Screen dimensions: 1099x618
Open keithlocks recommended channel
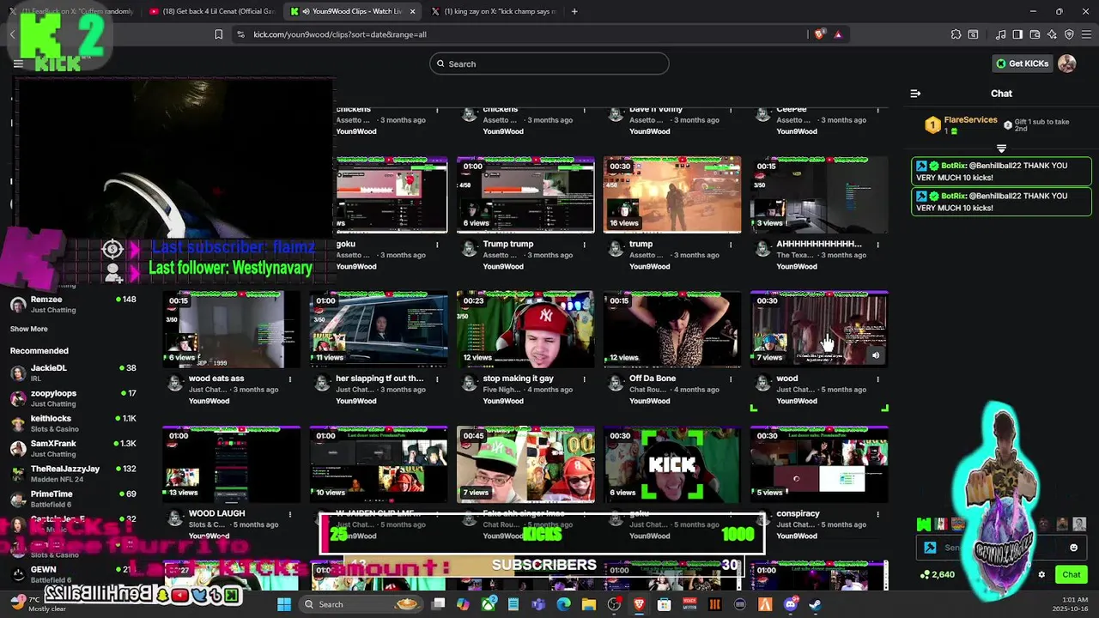pos(73,423)
